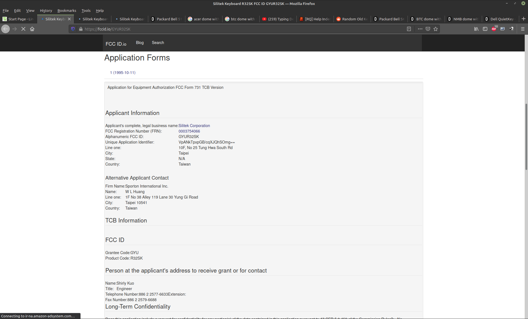This screenshot has width=528, height=319.
Task: Toggle reader view for the page
Action: (x=409, y=29)
